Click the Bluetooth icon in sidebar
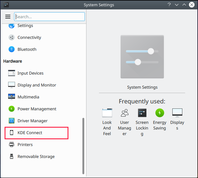198x178 pixels. [12, 49]
